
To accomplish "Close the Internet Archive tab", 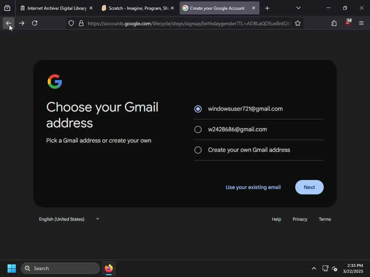I will pyautogui.click(x=91, y=8).
